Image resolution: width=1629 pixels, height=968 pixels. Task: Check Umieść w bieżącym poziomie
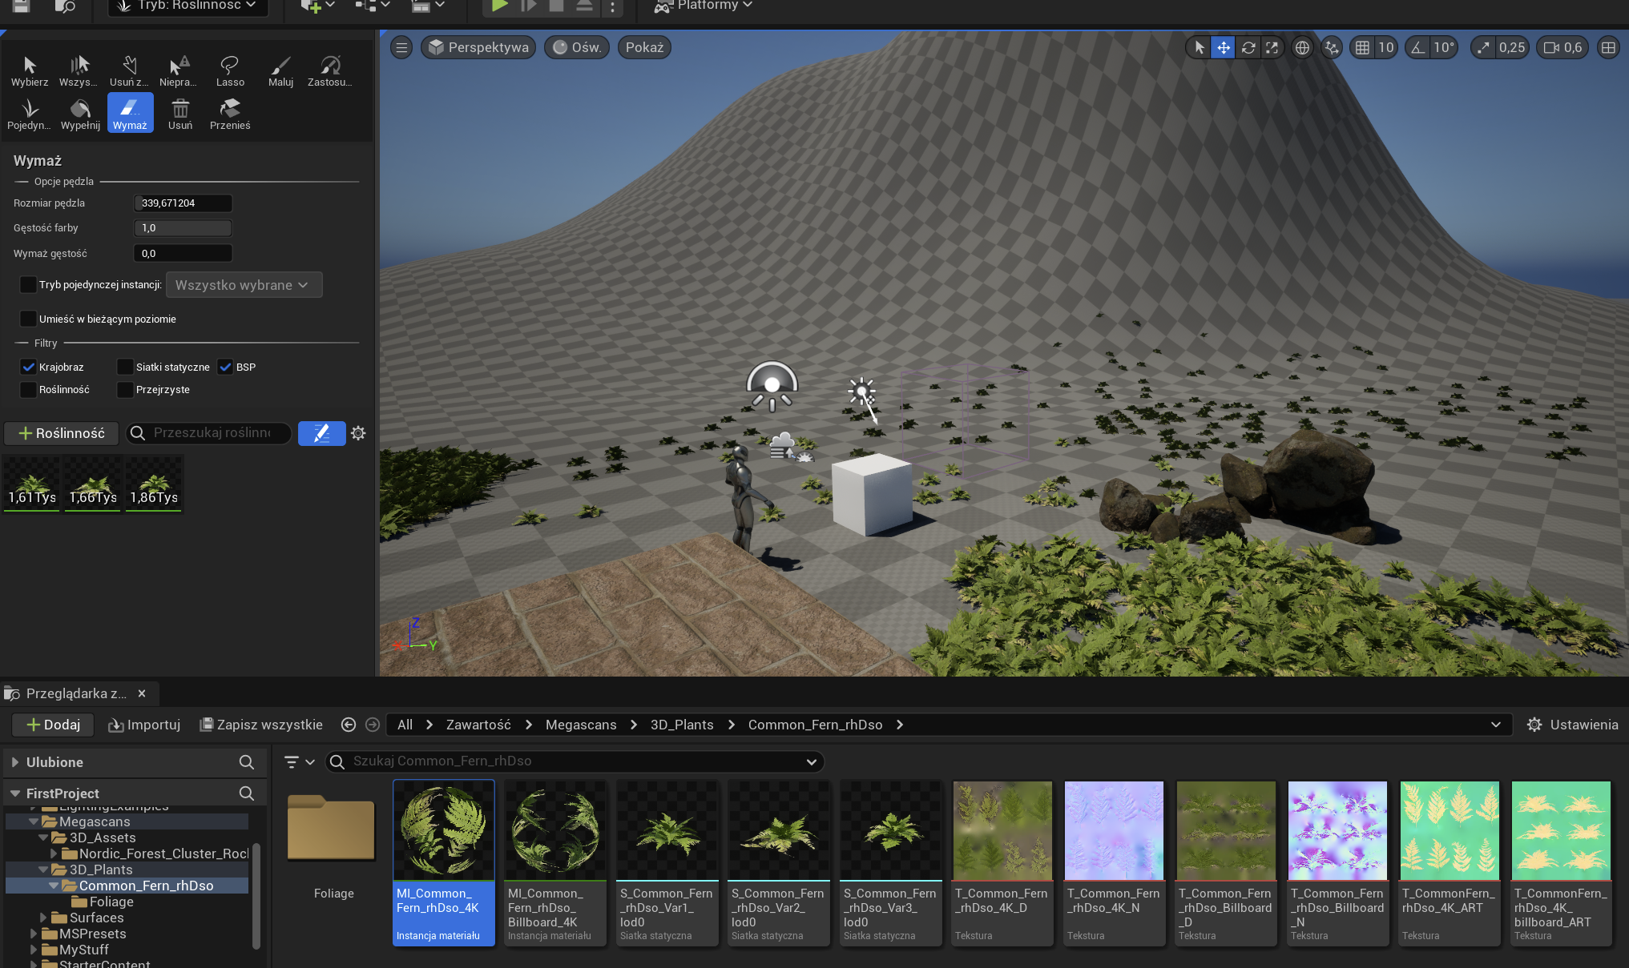(29, 319)
